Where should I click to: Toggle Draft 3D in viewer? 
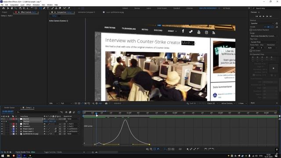click(x=191, y=104)
